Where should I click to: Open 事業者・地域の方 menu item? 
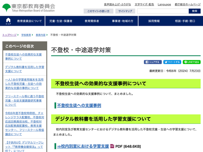pyautogui.click(x=123, y=21)
